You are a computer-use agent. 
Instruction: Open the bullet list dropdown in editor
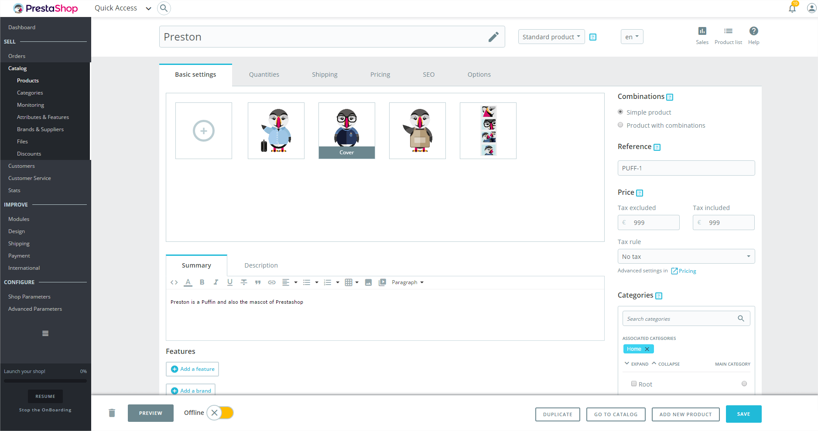[x=311, y=282]
